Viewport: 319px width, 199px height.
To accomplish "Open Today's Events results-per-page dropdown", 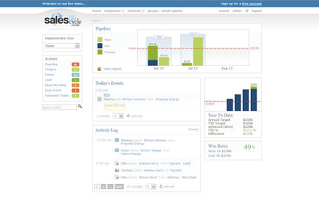I will tap(118, 116).
